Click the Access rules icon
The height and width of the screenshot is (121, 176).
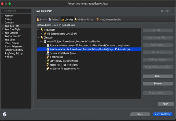coord(47,65)
